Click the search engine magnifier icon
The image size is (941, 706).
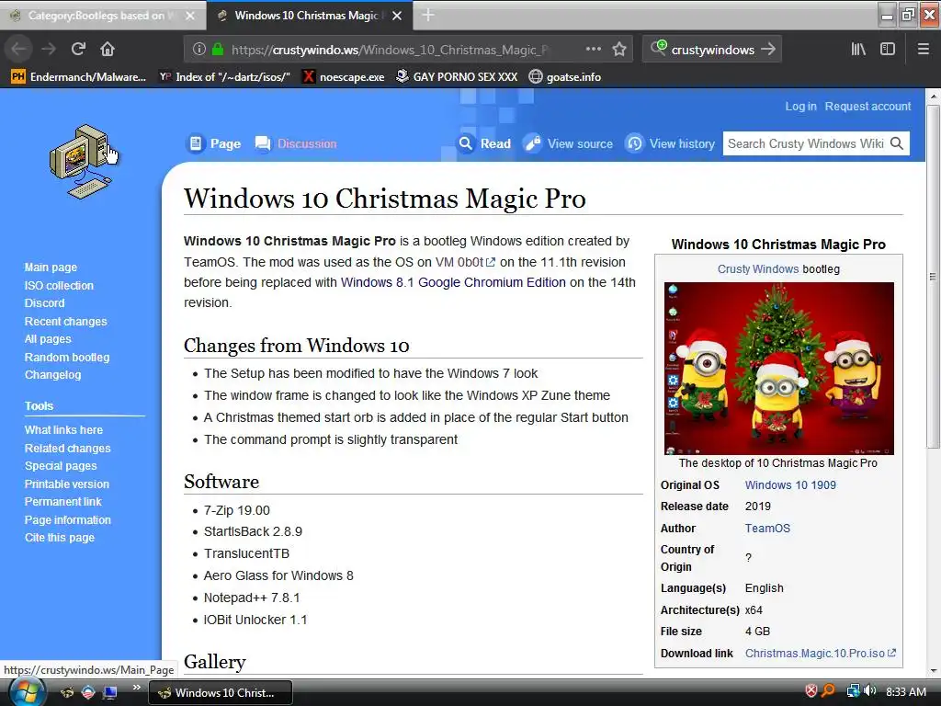tap(658, 48)
